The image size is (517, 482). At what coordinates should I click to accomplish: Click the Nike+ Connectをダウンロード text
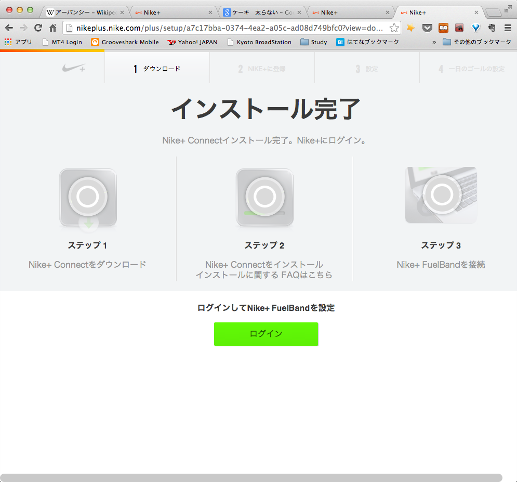(87, 265)
